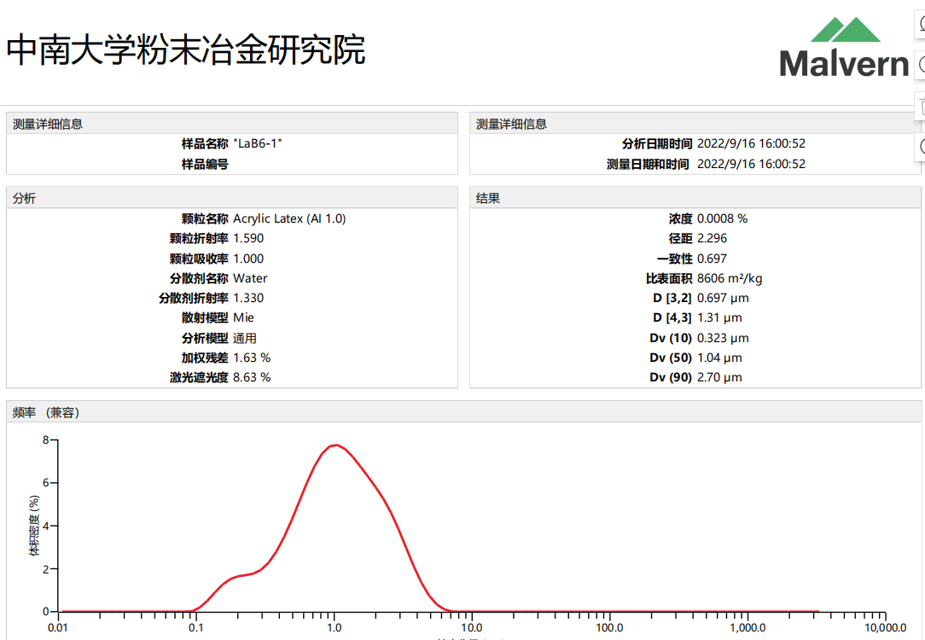Click the 分析日期时间 label
Image resolution: width=925 pixels, height=640 pixels.
pyautogui.click(x=657, y=144)
